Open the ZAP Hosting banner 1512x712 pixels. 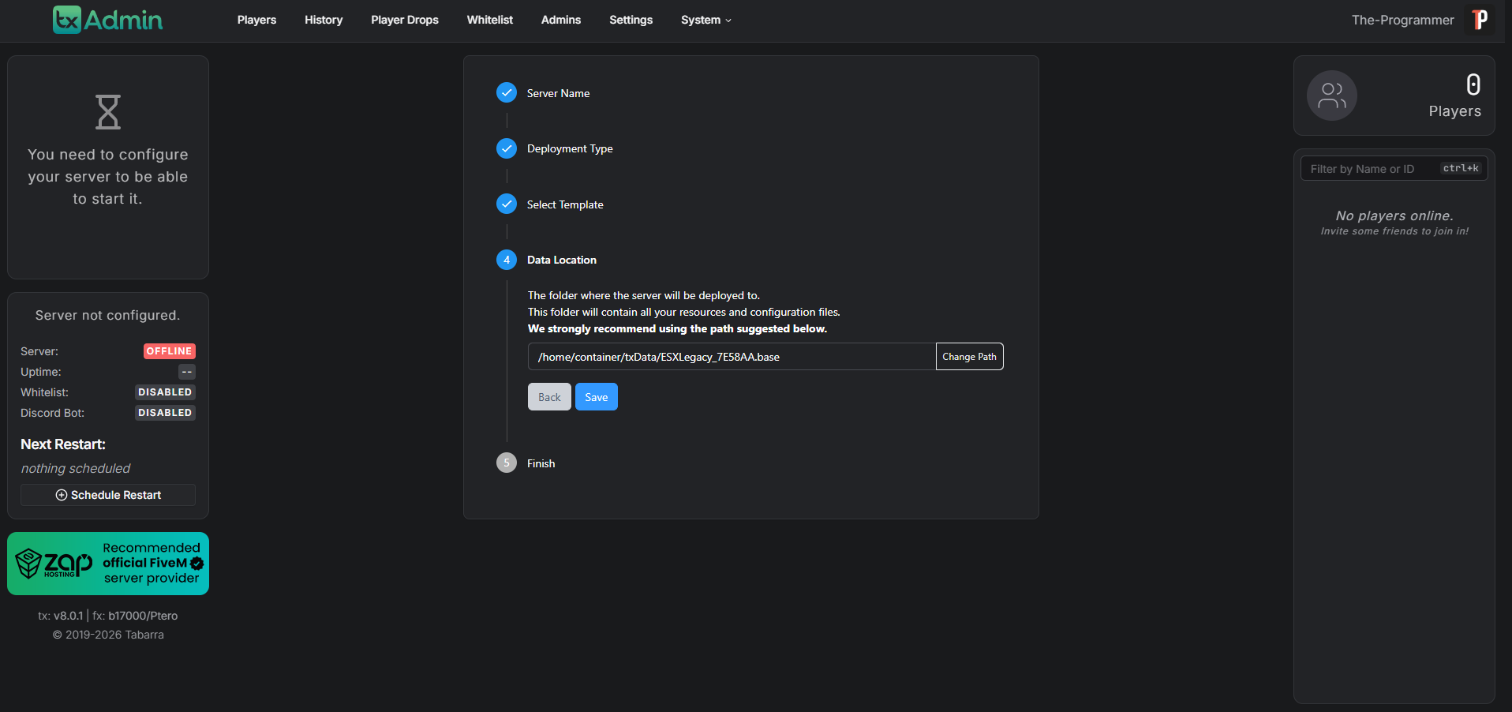pyautogui.click(x=108, y=564)
